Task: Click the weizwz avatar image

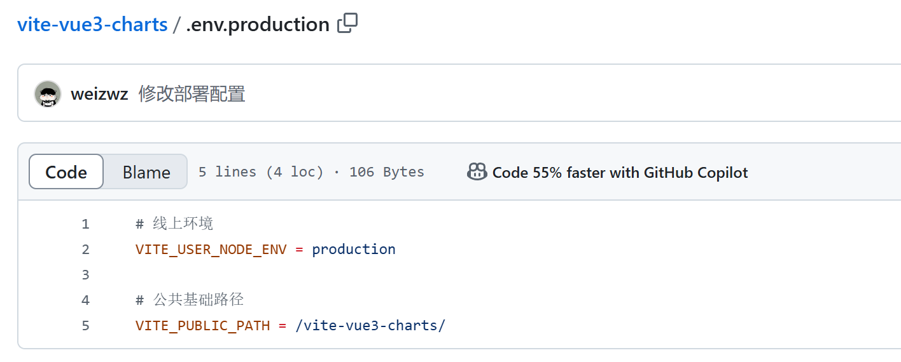Action: tap(48, 94)
